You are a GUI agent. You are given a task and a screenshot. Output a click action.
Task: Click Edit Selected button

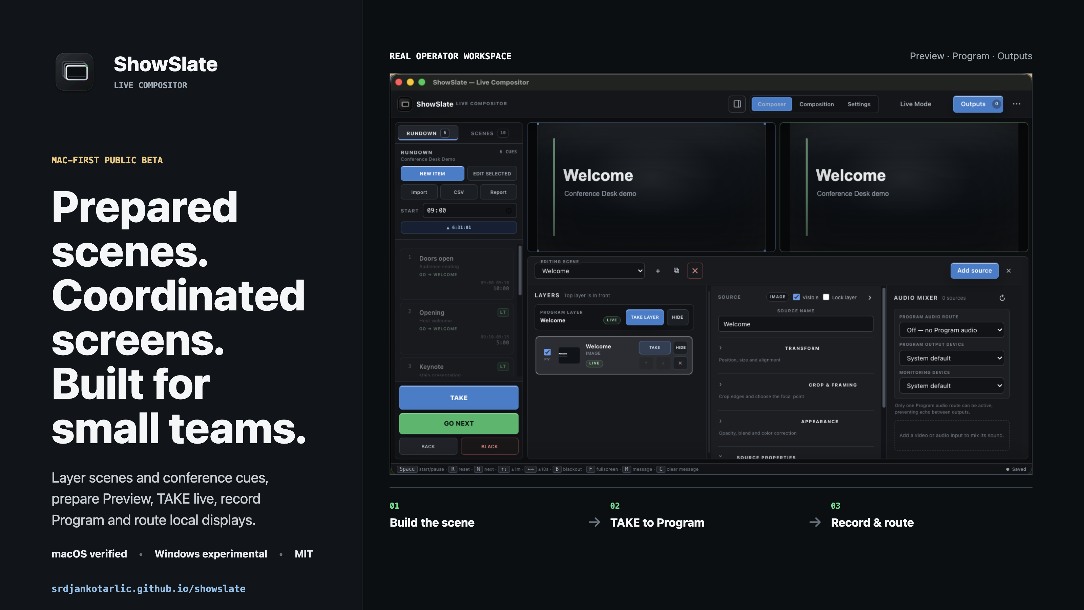coord(492,174)
